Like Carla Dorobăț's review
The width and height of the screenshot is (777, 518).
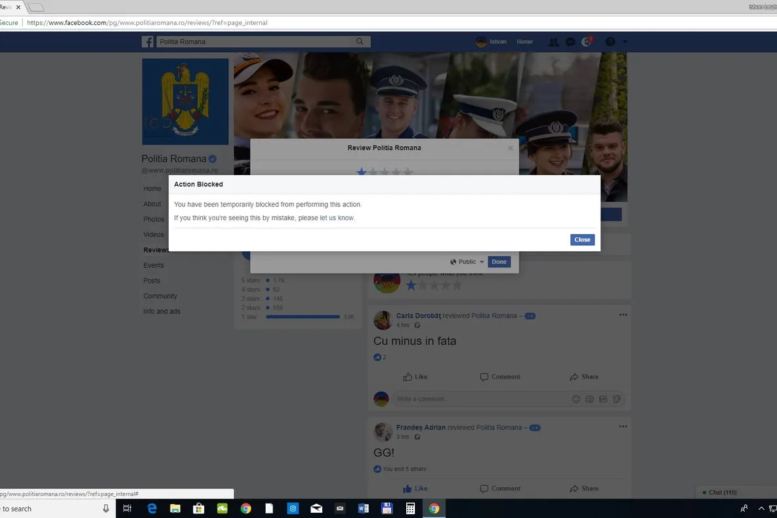tap(415, 377)
